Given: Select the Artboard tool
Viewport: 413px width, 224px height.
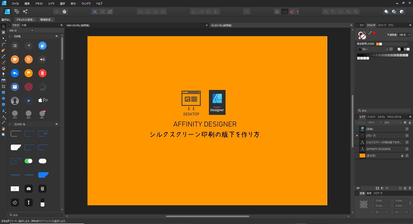Looking at the screenshot, I should tap(4, 32).
